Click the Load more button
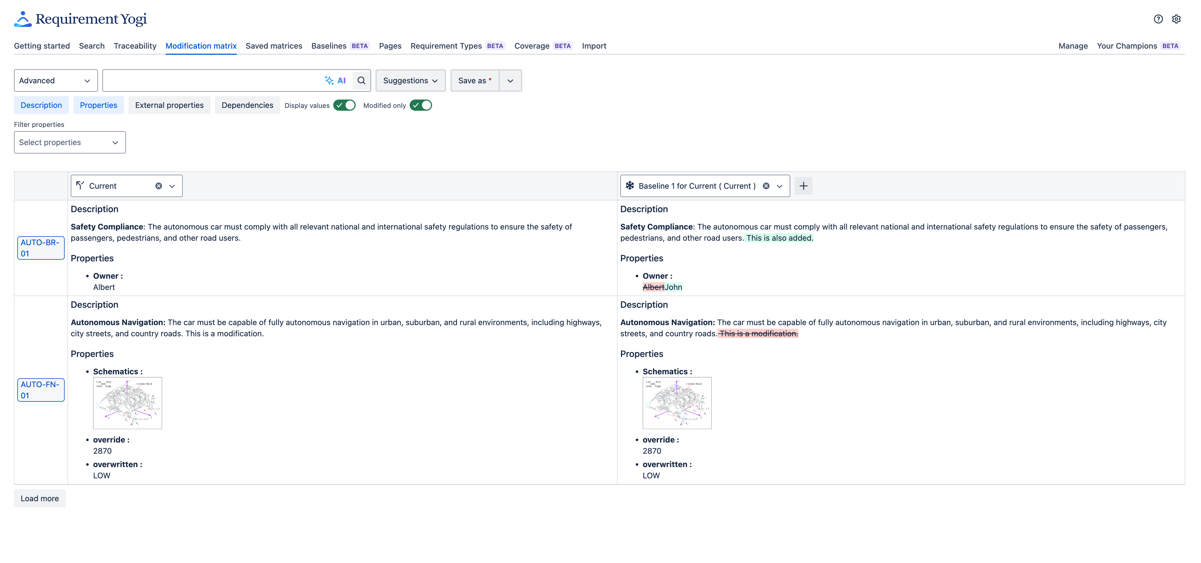1201x563 pixels. click(40, 498)
